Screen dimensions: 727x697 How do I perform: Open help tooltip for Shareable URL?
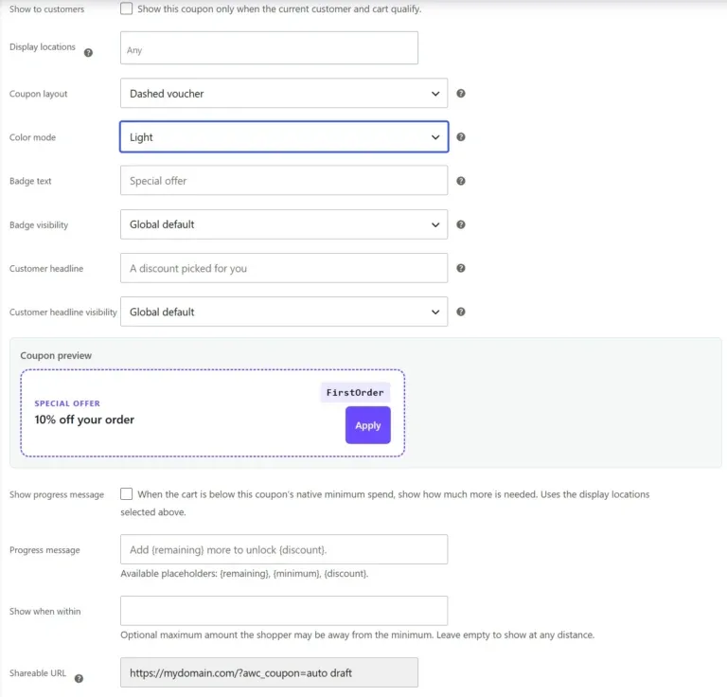coord(79,678)
